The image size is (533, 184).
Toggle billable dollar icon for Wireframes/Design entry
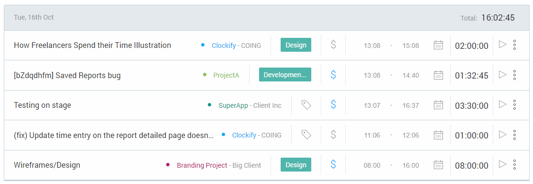[x=333, y=165]
